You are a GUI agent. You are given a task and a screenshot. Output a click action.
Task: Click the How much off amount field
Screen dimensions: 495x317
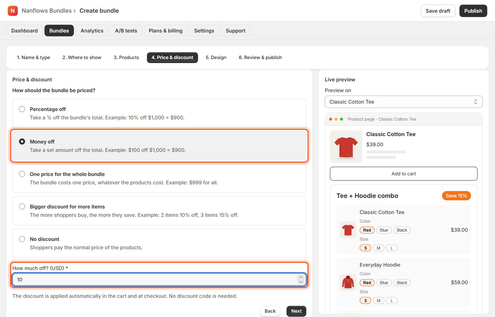click(159, 280)
